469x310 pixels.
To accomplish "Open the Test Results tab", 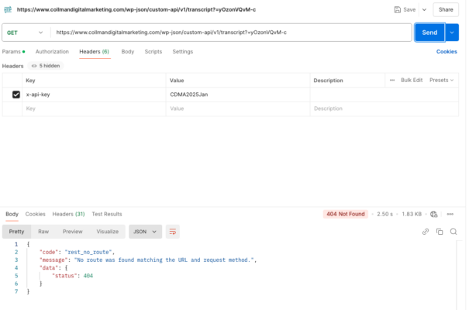I will click(107, 214).
